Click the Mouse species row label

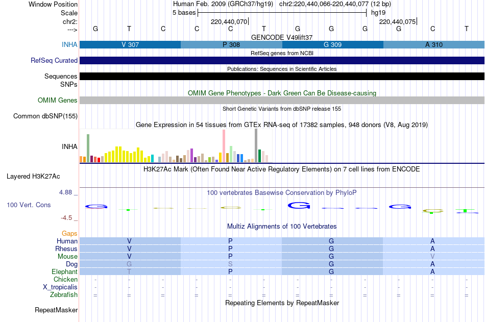[x=67, y=256]
